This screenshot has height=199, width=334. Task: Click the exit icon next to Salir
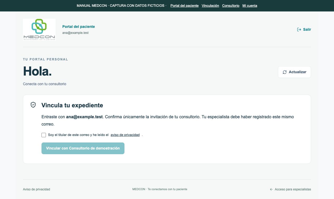coord(299,30)
